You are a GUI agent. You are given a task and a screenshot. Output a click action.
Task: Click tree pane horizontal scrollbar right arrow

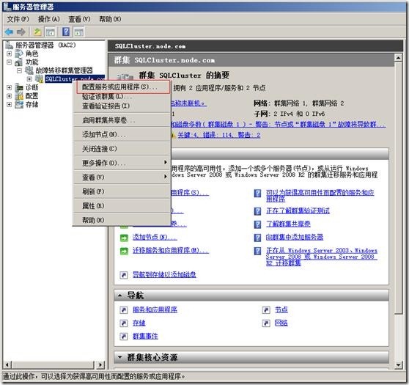pyautogui.click(x=100, y=364)
